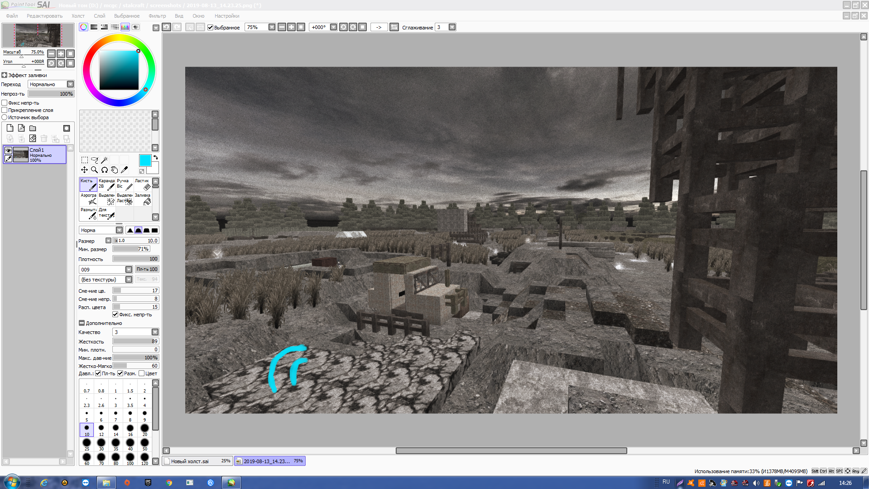Image resolution: width=869 pixels, height=489 pixels.
Task: Collapse the Дополнительно section
Action: (x=82, y=323)
